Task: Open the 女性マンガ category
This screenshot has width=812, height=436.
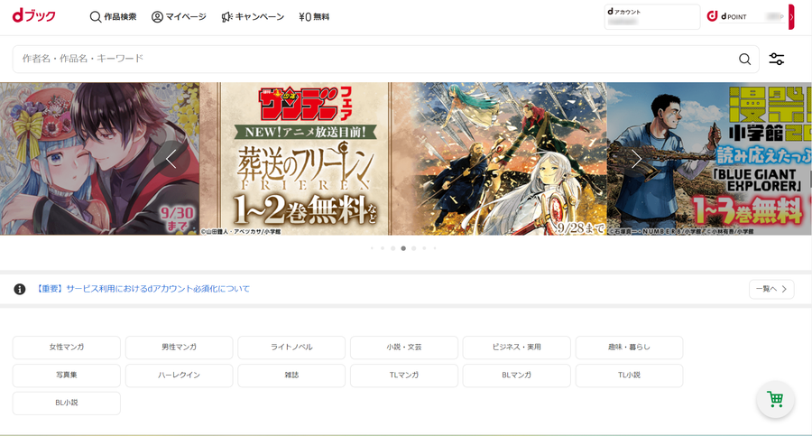Action: point(66,348)
